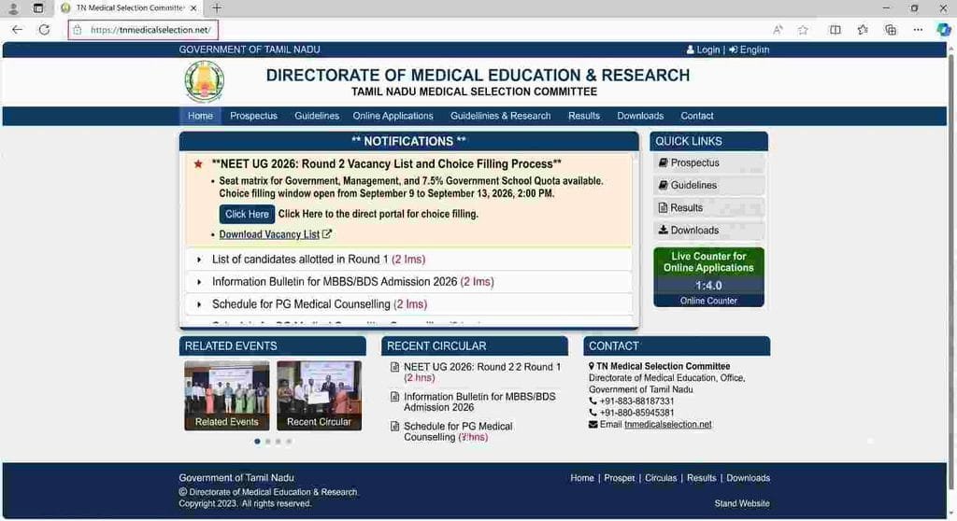
Task: Click the map pin contact icon
Action: pos(592,366)
